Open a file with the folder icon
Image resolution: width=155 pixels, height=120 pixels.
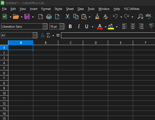tap(16, 16)
